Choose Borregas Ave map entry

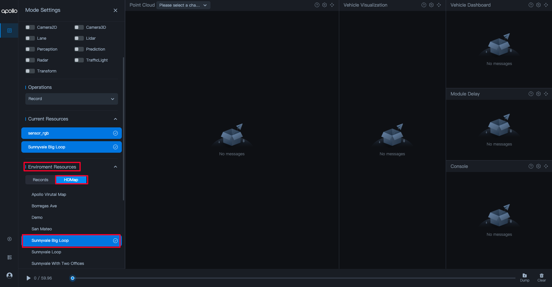coord(44,206)
